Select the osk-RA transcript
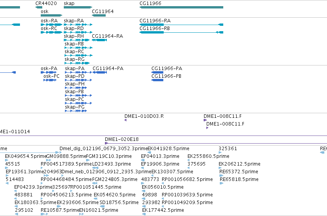The height and width of the screenshot is (216, 327). click(51, 25)
